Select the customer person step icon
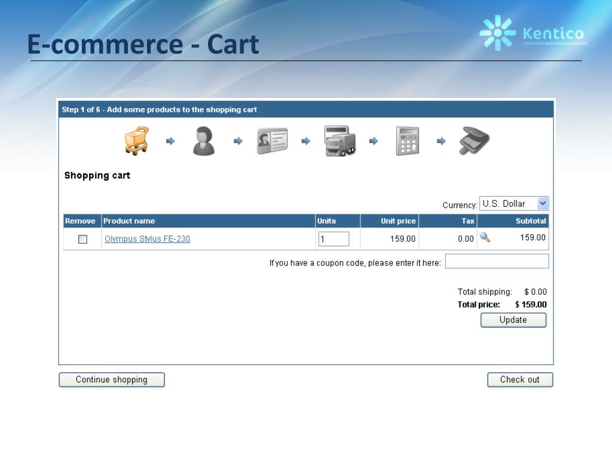 (x=204, y=141)
